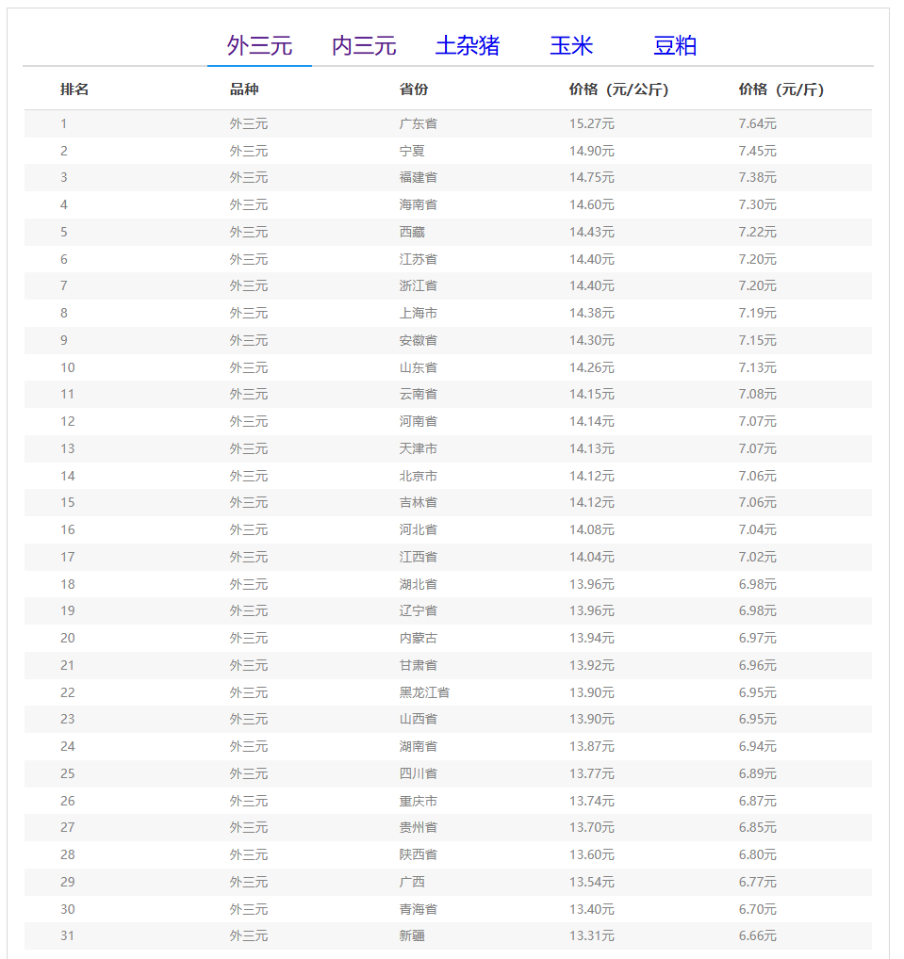
Task: Select the 山东省 province cell
Action: [419, 367]
